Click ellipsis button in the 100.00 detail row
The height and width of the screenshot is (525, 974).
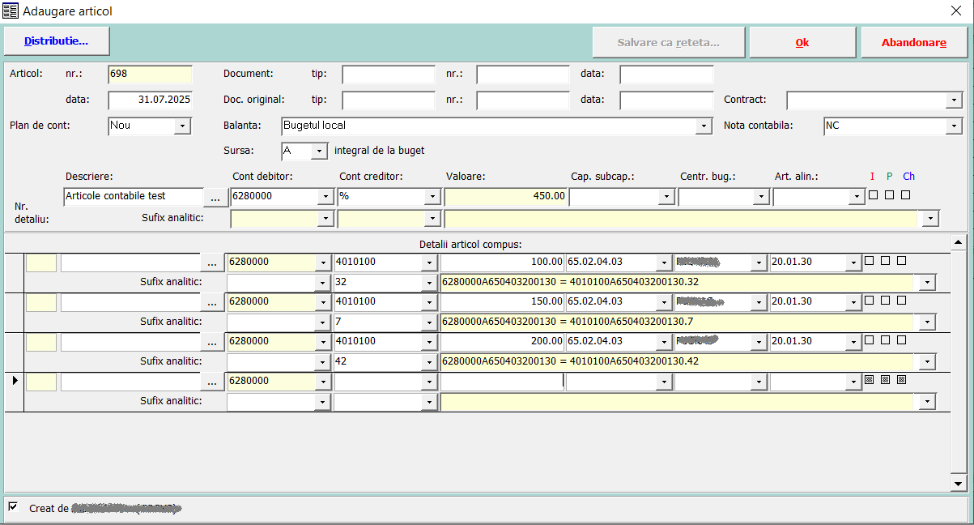(212, 262)
